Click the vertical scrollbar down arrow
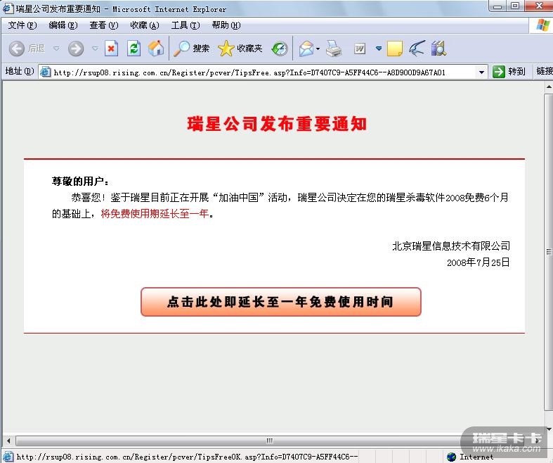This screenshot has height=463, width=553. pyautogui.click(x=549, y=429)
